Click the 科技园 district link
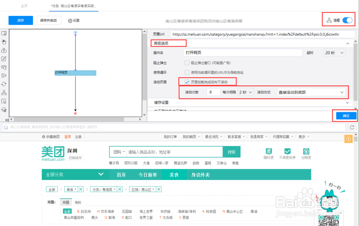 pos(211,211)
